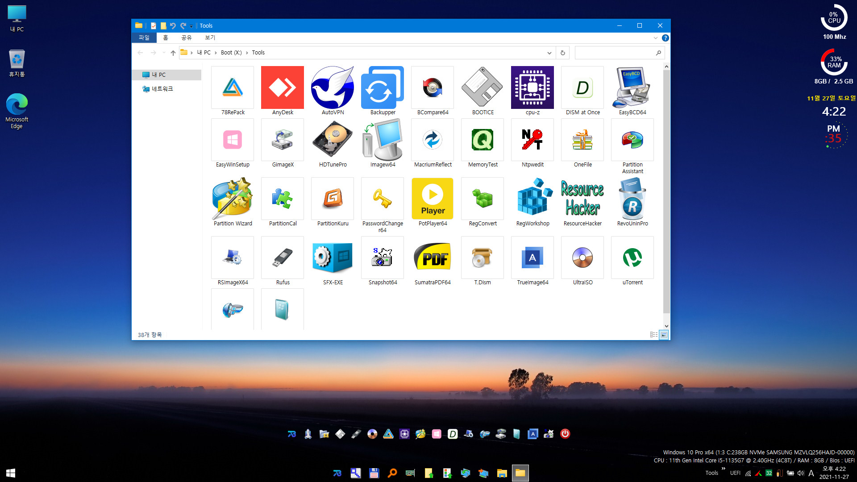This screenshot has height=482, width=857.
Task: Open the address bar history dropdown
Action: coord(549,53)
